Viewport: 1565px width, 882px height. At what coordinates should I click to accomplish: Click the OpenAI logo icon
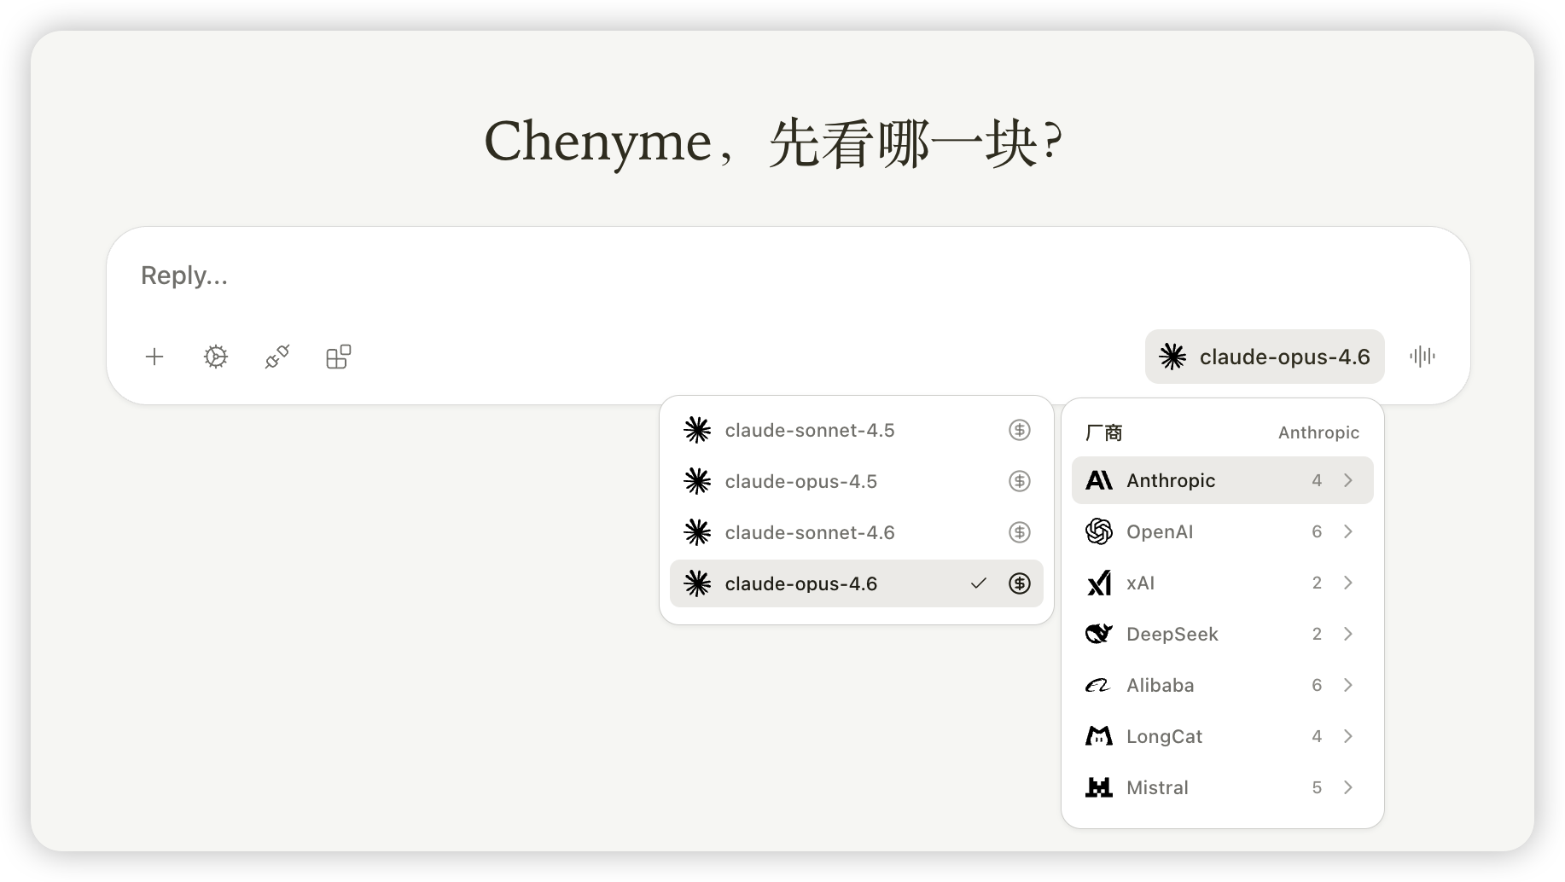[1099, 531]
